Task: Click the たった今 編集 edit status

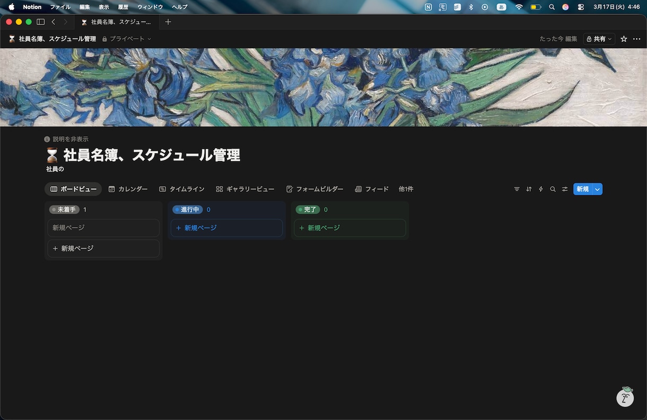Action: pyautogui.click(x=558, y=39)
